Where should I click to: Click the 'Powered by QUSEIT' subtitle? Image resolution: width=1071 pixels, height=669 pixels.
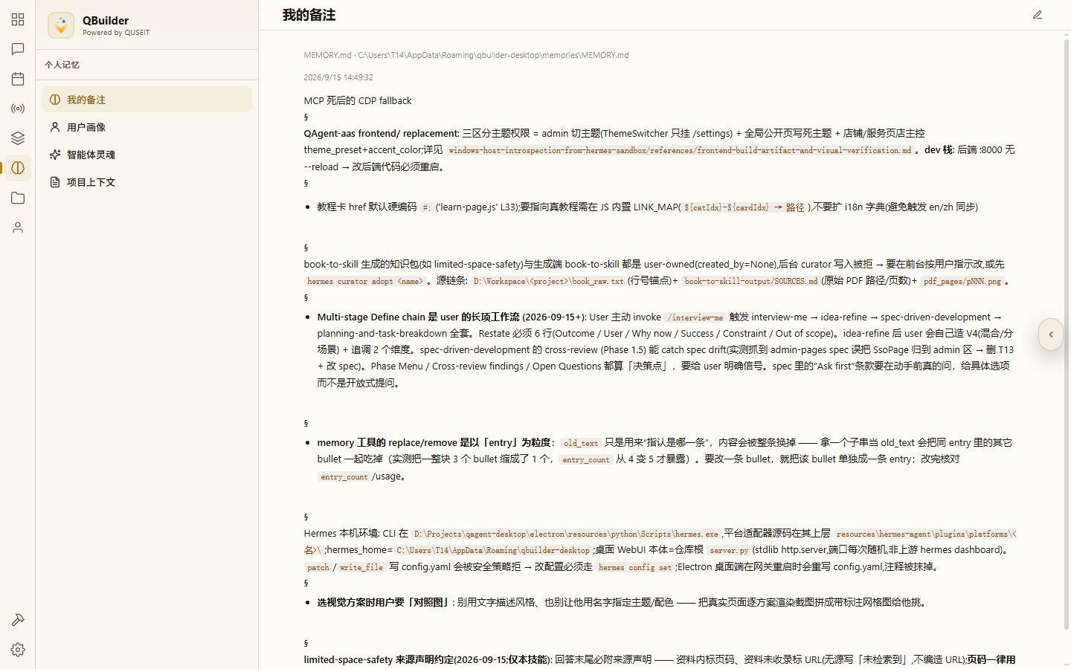click(x=116, y=33)
